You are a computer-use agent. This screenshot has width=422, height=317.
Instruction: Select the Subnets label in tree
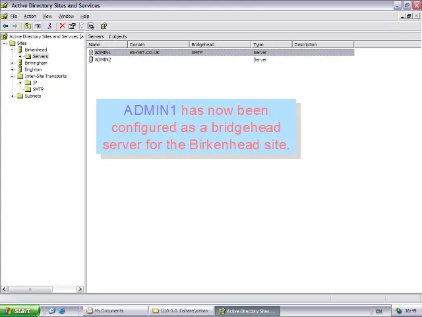(x=33, y=96)
